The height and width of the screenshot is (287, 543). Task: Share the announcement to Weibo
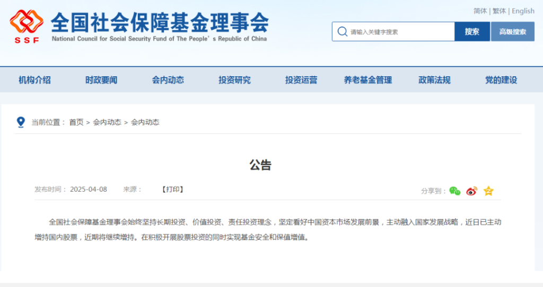(x=471, y=191)
